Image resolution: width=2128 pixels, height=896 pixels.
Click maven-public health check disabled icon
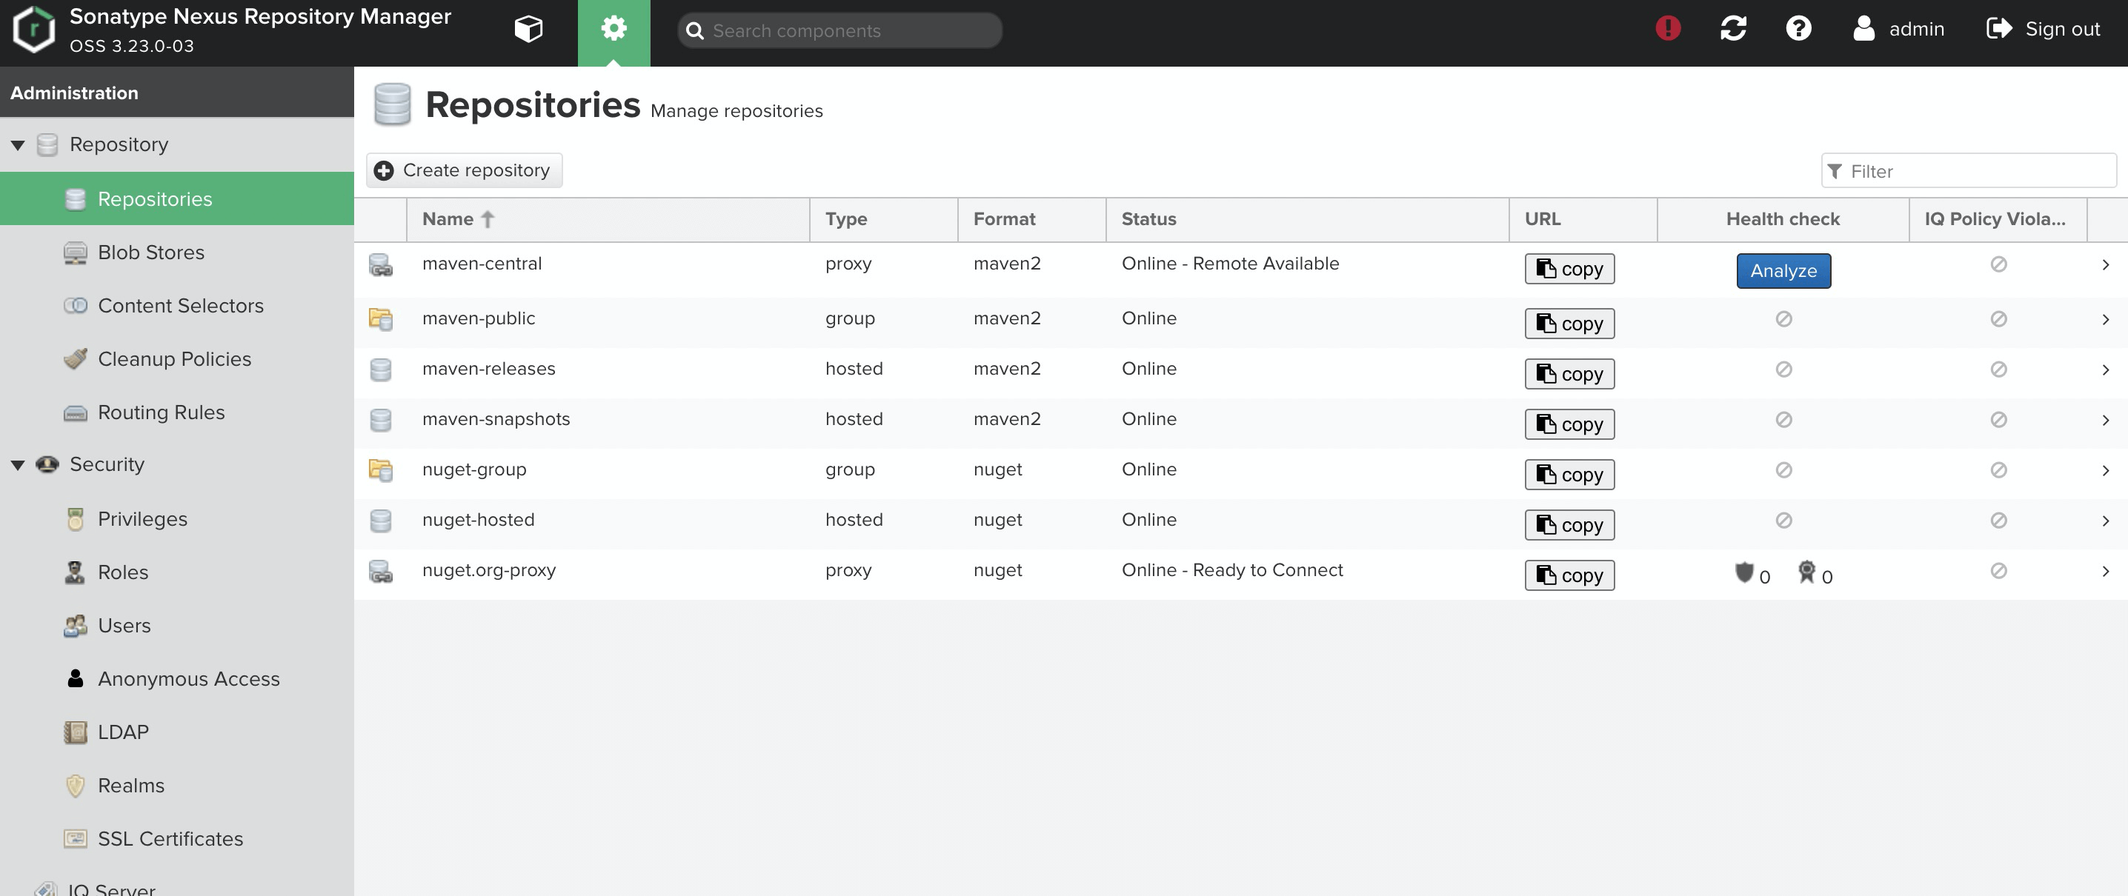tap(1783, 318)
